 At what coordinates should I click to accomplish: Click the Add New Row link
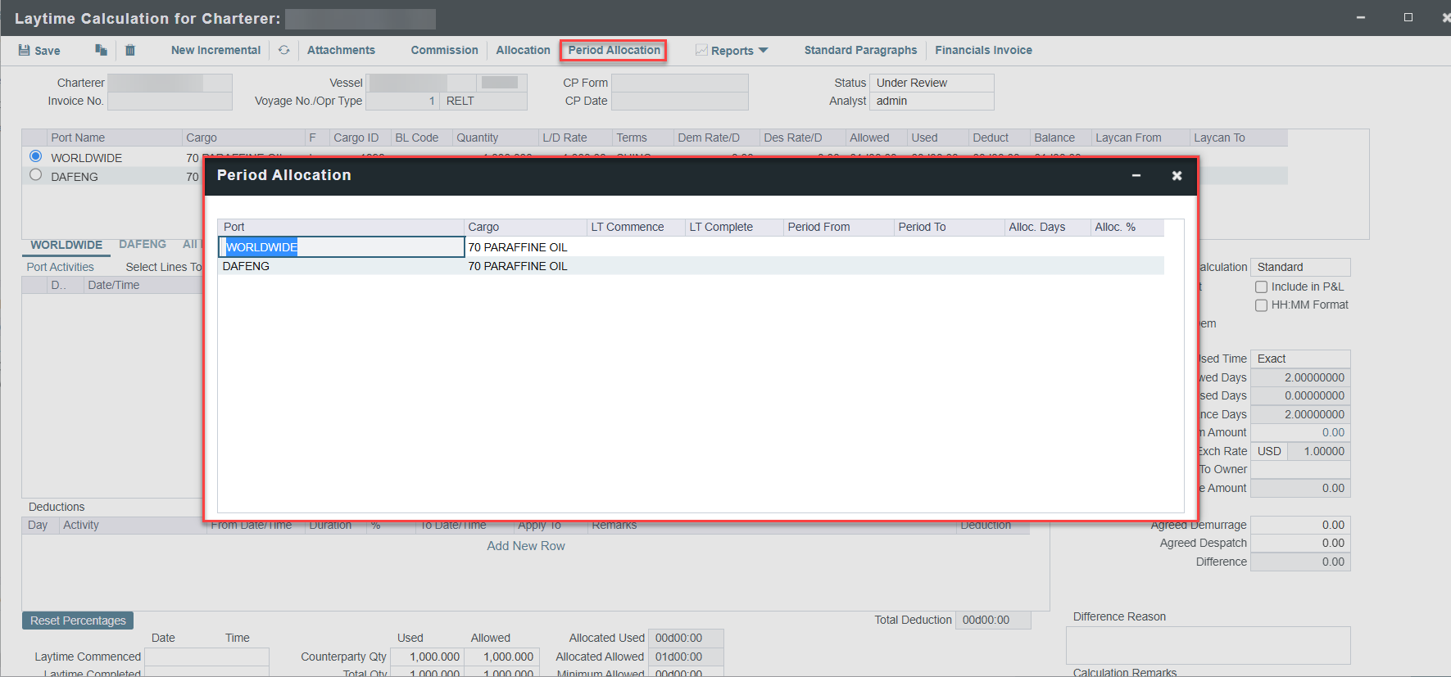coord(526,546)
